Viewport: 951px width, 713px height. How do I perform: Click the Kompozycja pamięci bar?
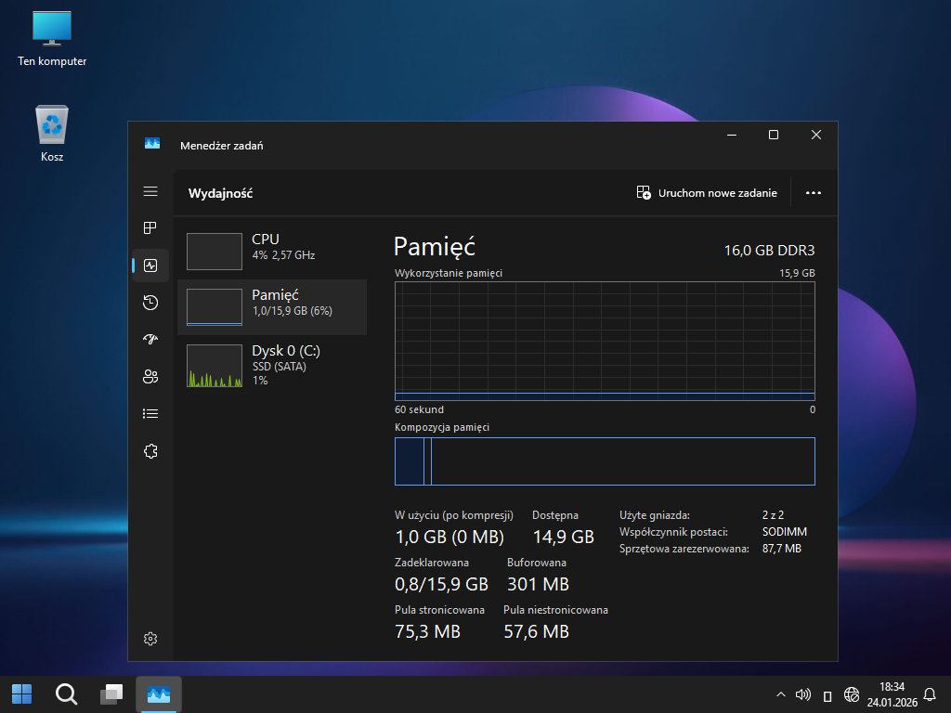pyautogui.click(x=605, y=461)
